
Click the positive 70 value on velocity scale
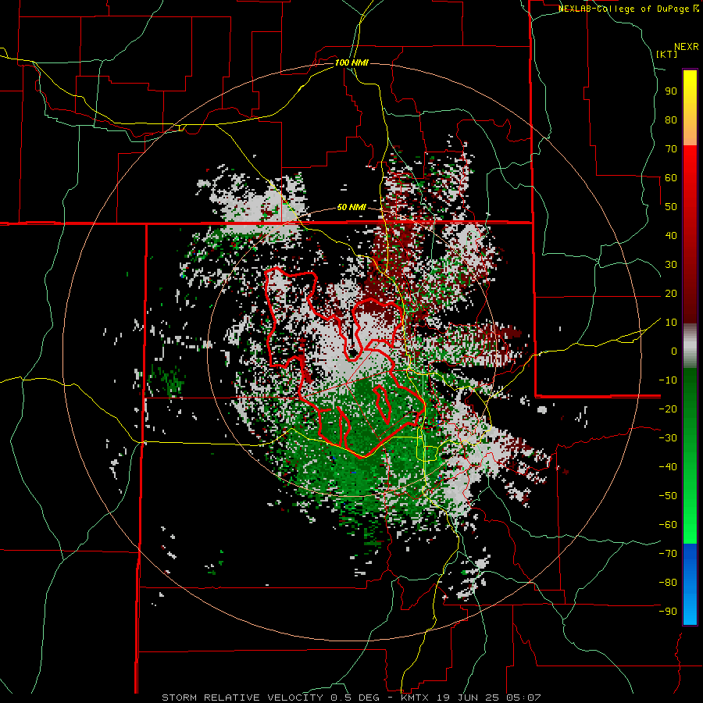pyautogui.click(x=671, y=149)
